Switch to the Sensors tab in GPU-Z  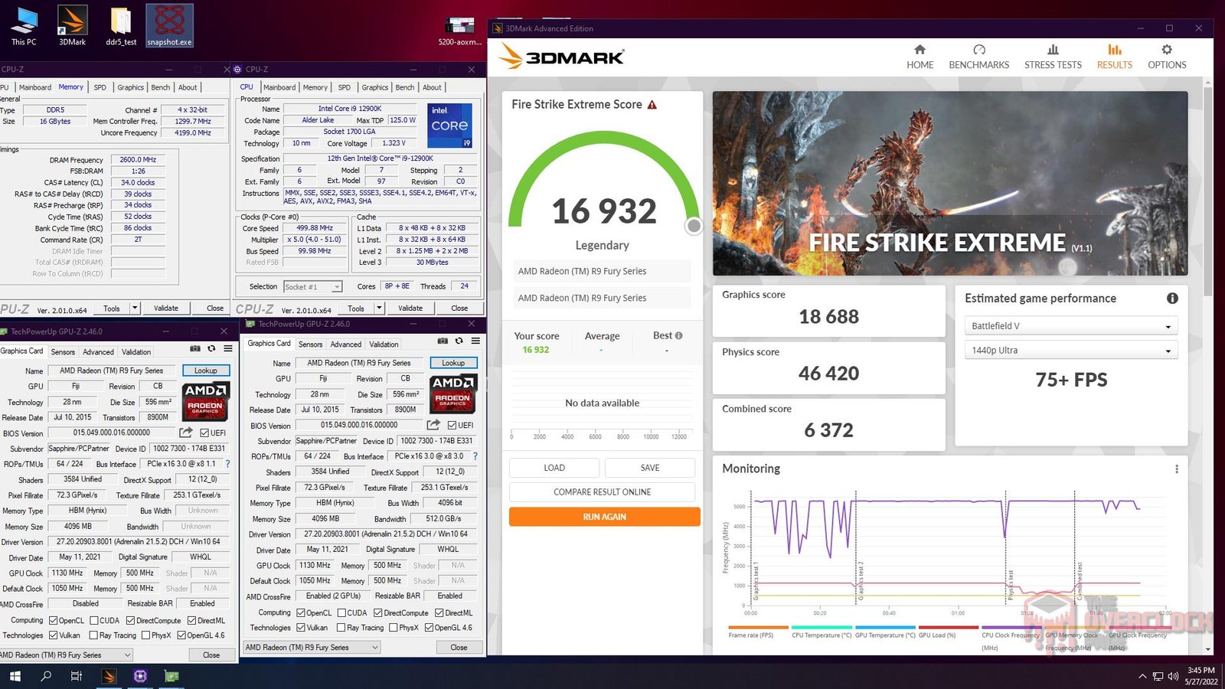click(x=310, y=344)
